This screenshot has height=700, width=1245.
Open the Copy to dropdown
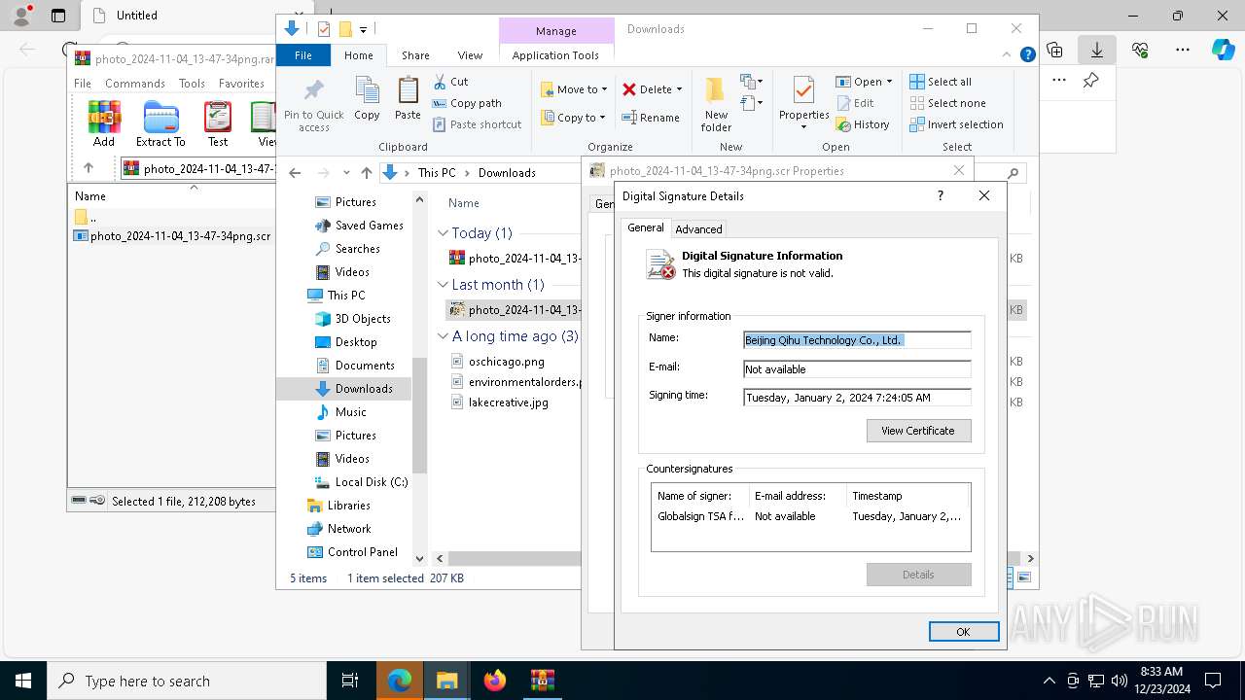click(x=573, y=118)
